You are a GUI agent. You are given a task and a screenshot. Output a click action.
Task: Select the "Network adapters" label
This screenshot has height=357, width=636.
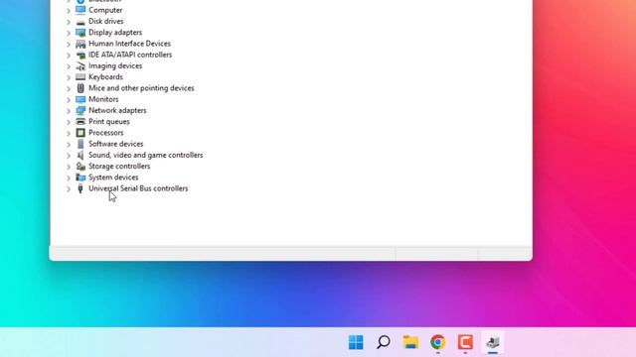point(117,110)
